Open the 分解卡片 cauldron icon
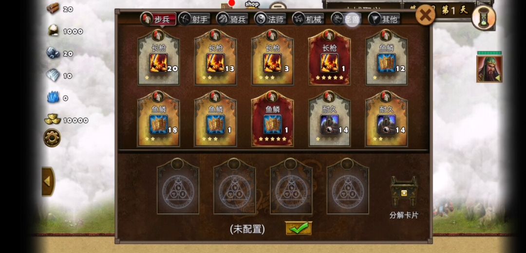The width and height of the screenshot is (526, 253). pyautogui.click(x=404, y=191)
